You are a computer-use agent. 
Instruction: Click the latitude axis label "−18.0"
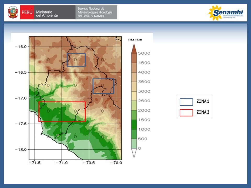coord(21,149)
